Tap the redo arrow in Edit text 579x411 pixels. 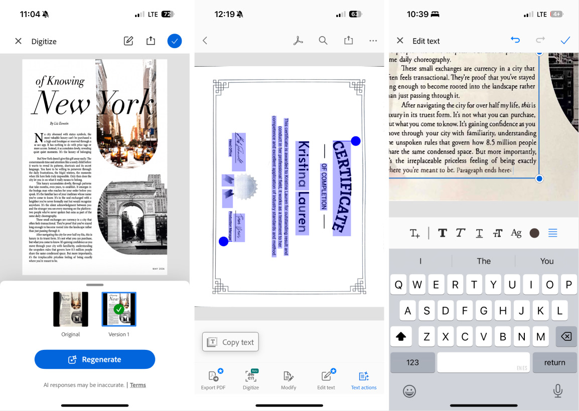coord(540,40)
